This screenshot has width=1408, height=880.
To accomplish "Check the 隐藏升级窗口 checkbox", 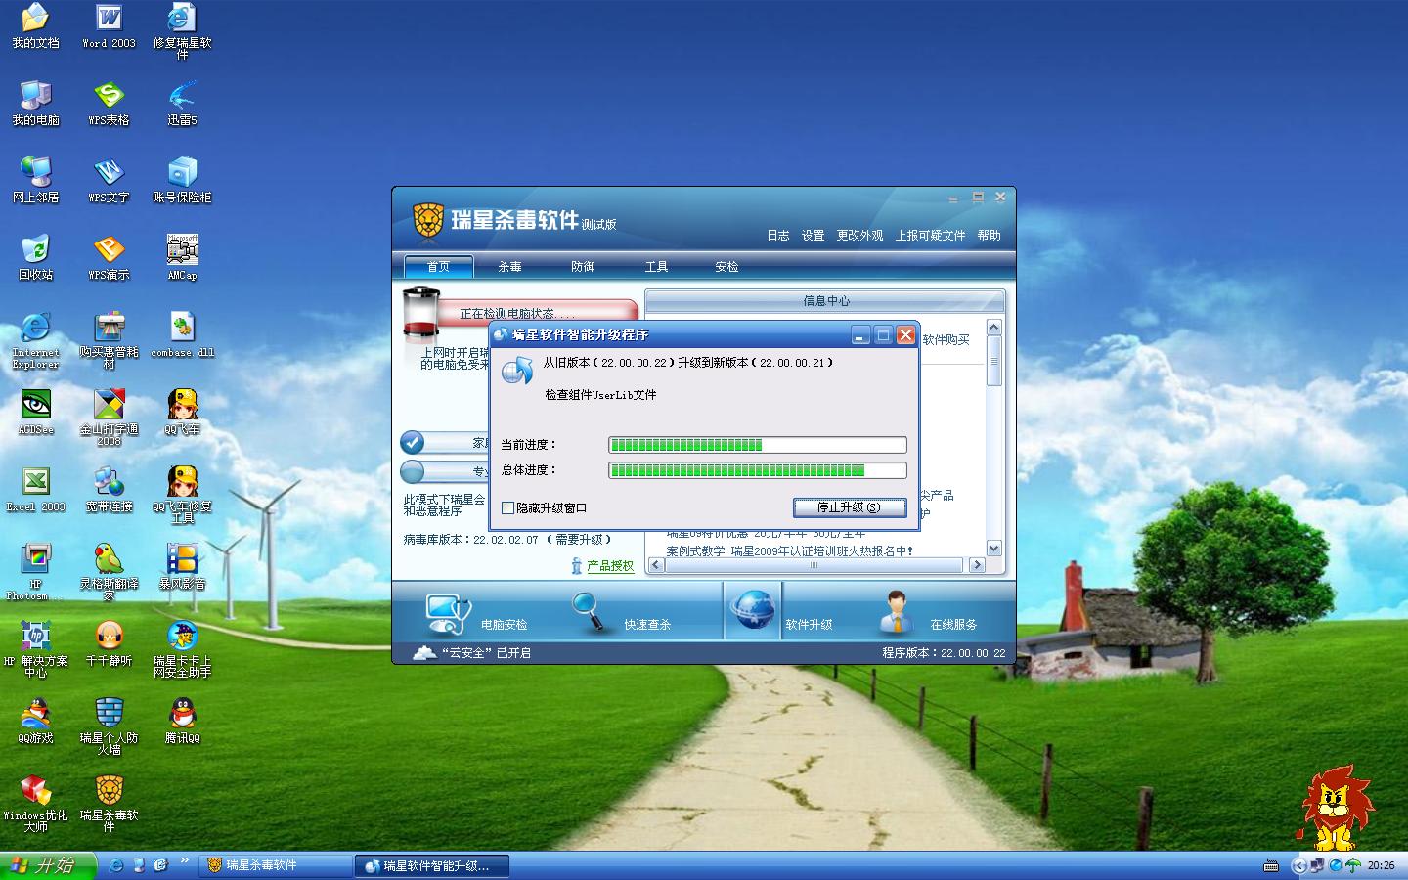I will pos(507,508).
